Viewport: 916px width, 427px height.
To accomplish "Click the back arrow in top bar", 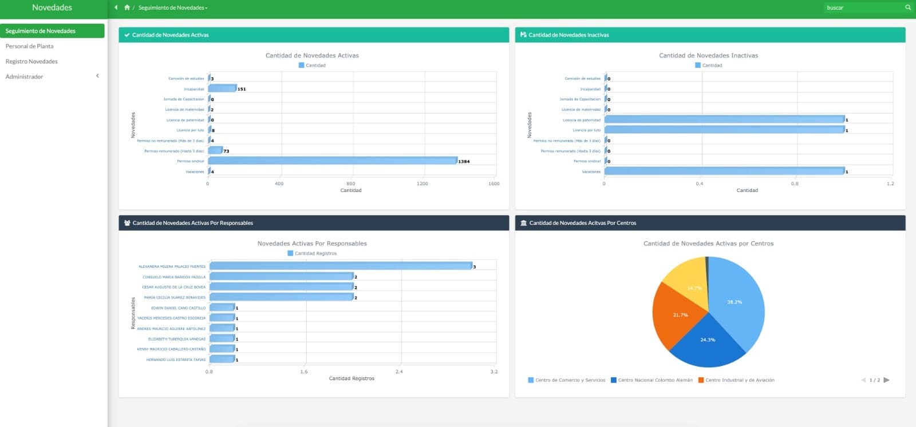I will click(x=116, y=7).
